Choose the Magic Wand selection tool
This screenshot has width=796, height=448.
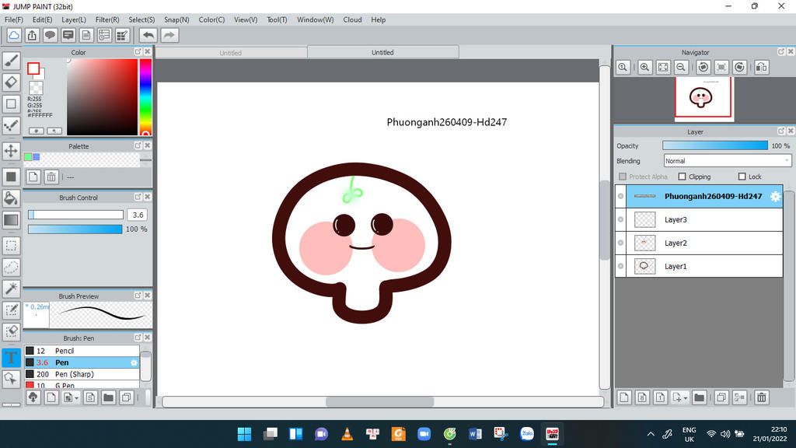(x=11, y=289)
